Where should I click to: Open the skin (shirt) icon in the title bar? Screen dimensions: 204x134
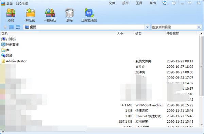click(165, 3)
